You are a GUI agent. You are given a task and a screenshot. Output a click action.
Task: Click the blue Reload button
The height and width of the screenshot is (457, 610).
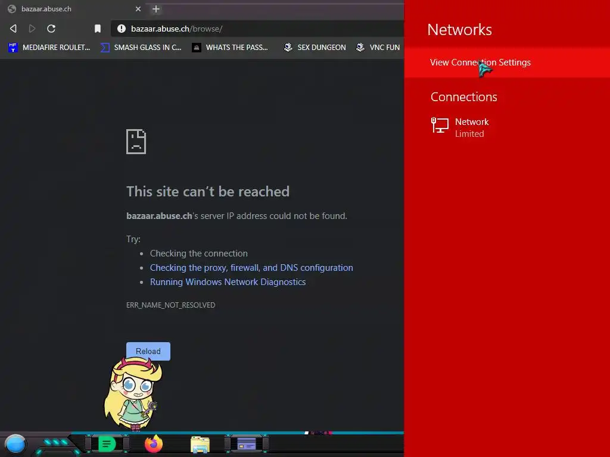point(148,351)
